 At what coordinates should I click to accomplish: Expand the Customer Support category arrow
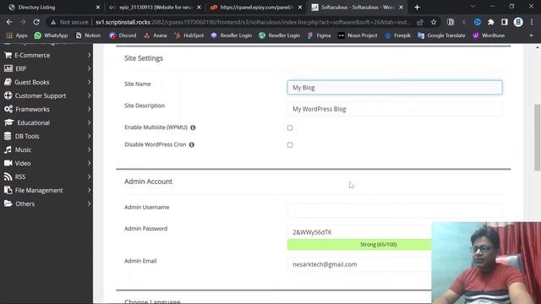[89, 95]
